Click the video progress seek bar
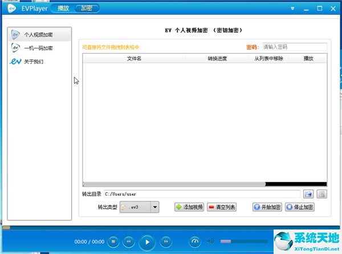Screen dimensions: 342x254 (x=171, y=228)
